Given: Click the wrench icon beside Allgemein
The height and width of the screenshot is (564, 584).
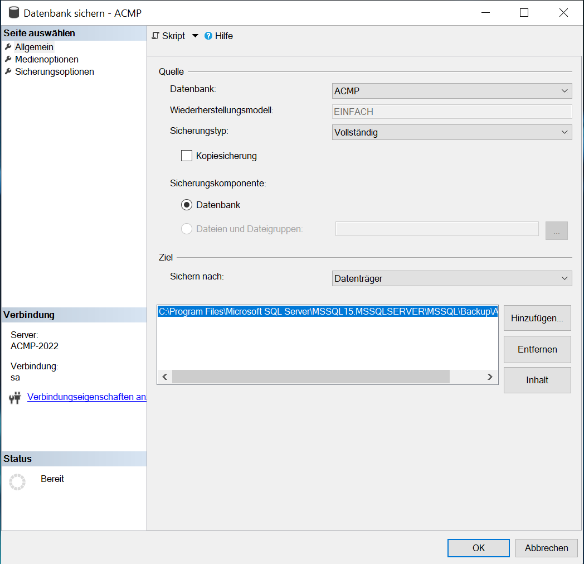Looking at the screenshot, I should [x=8, y=47].
